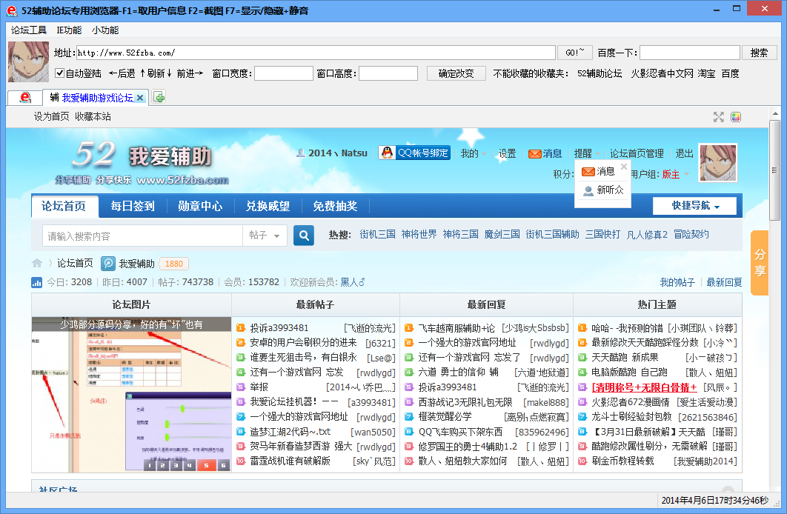Select 消息 envelope in popup
Screen dimensions: 787x514
click(x=588, y=172)
